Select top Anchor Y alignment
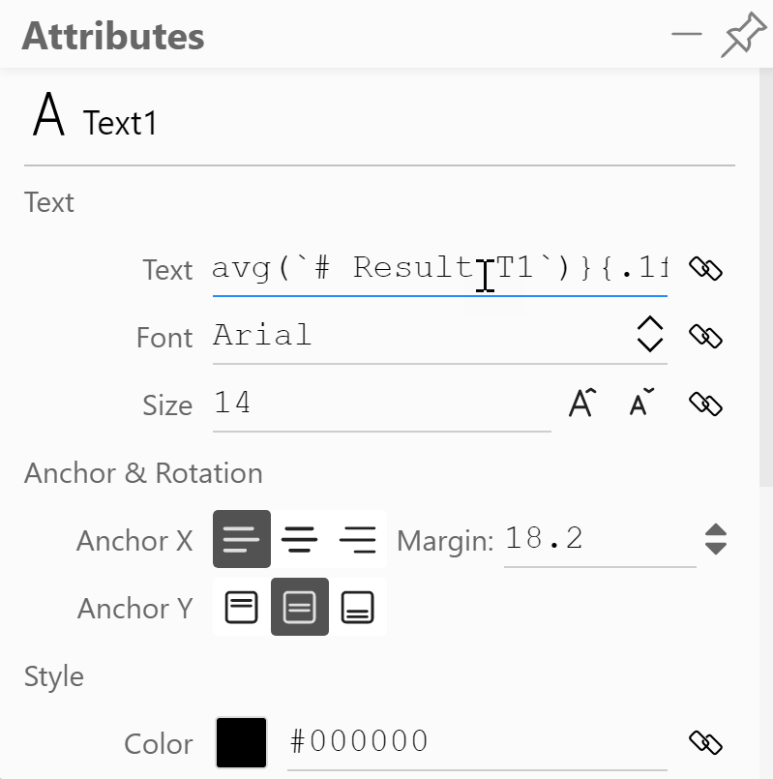This screenshot has width=773, height=779. pyautogui.click(x=241, y=608)
